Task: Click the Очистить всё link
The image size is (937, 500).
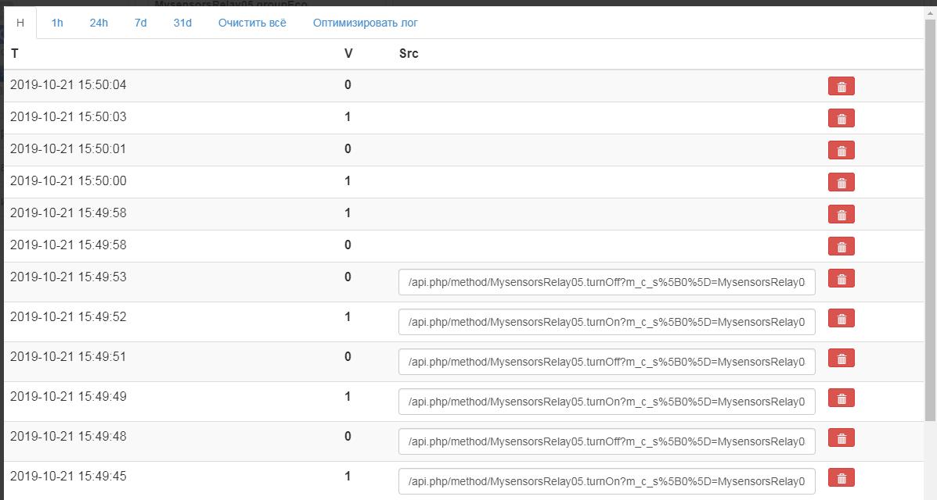Action: click(x=252, y=23)
